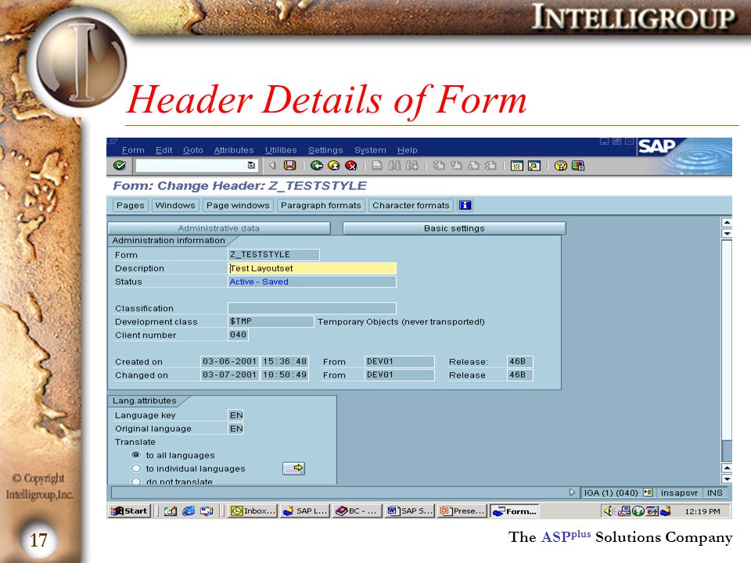This screenshot has width=751, height=563.
Task: Click the yellow arrow language selection button
Action: pyautogui.click(x=293, y=468)
